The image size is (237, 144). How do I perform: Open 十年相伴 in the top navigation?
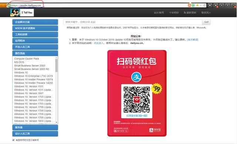174,13
